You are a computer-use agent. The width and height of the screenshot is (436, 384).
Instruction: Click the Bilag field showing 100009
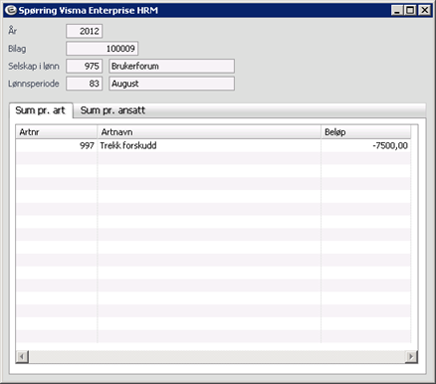point(103,49)
